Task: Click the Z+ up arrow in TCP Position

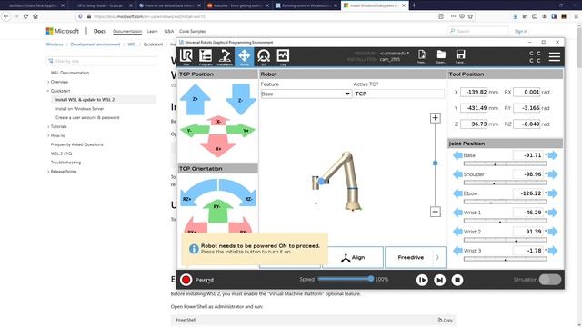Action: click(196, 99)
